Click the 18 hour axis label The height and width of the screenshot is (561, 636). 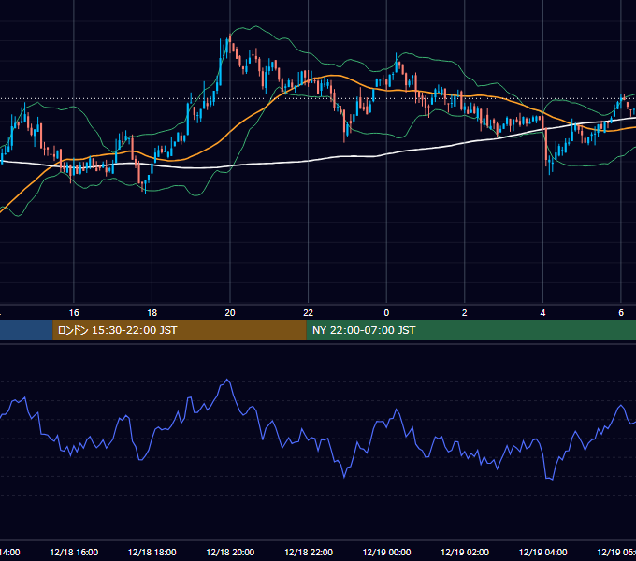point(152,313)
